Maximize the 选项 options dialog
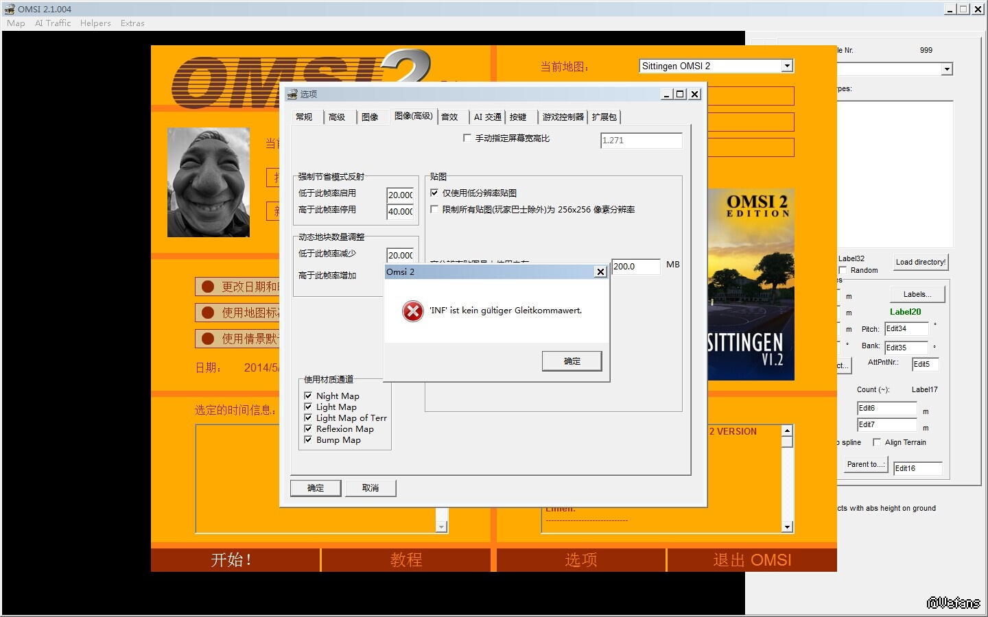The width and height of the screenshot is (988, 617). 680,94
